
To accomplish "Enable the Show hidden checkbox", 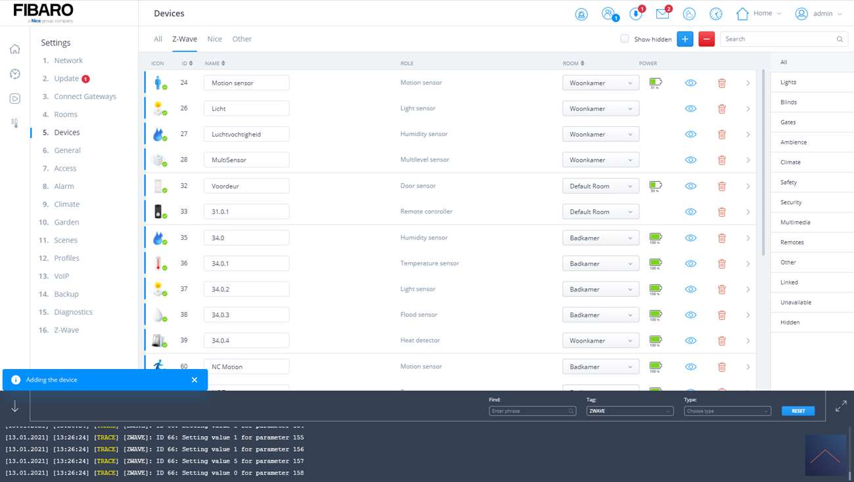I will pos(624,39).
